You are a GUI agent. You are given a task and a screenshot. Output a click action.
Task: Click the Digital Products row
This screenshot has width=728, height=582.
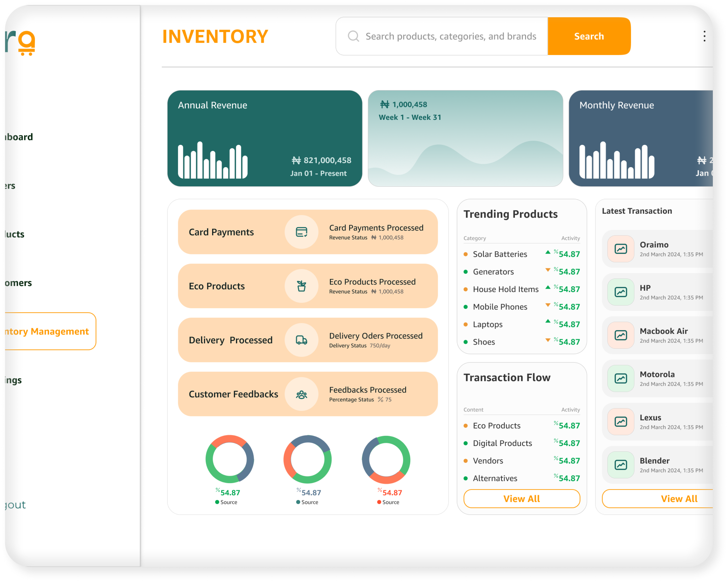(x=522, y=443)
